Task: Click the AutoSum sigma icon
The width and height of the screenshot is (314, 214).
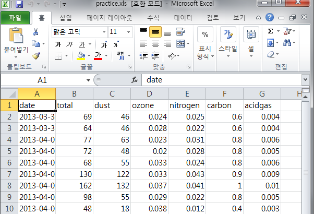Action: click(271, 31)
